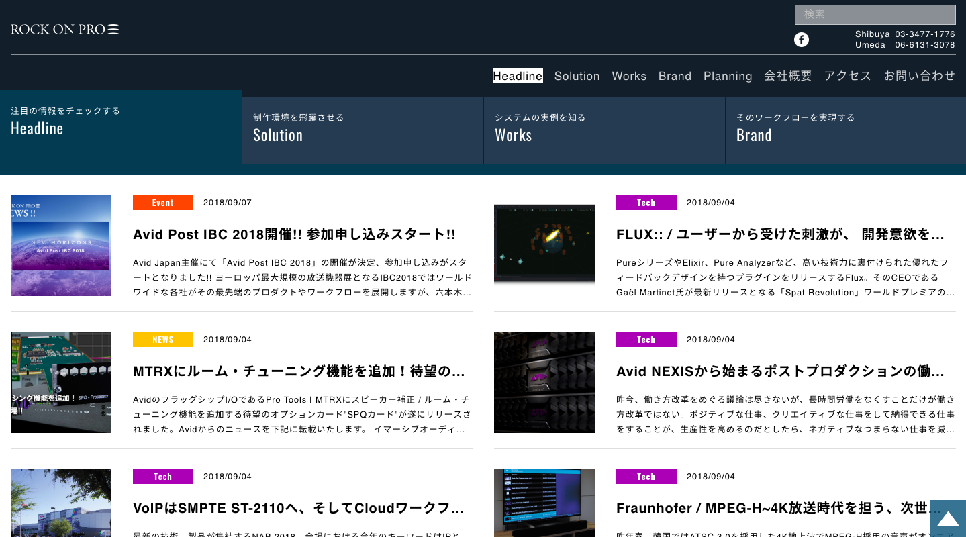Select the Headline category panel
Viewport: 966px width, 537px height.
coord(121,127)
